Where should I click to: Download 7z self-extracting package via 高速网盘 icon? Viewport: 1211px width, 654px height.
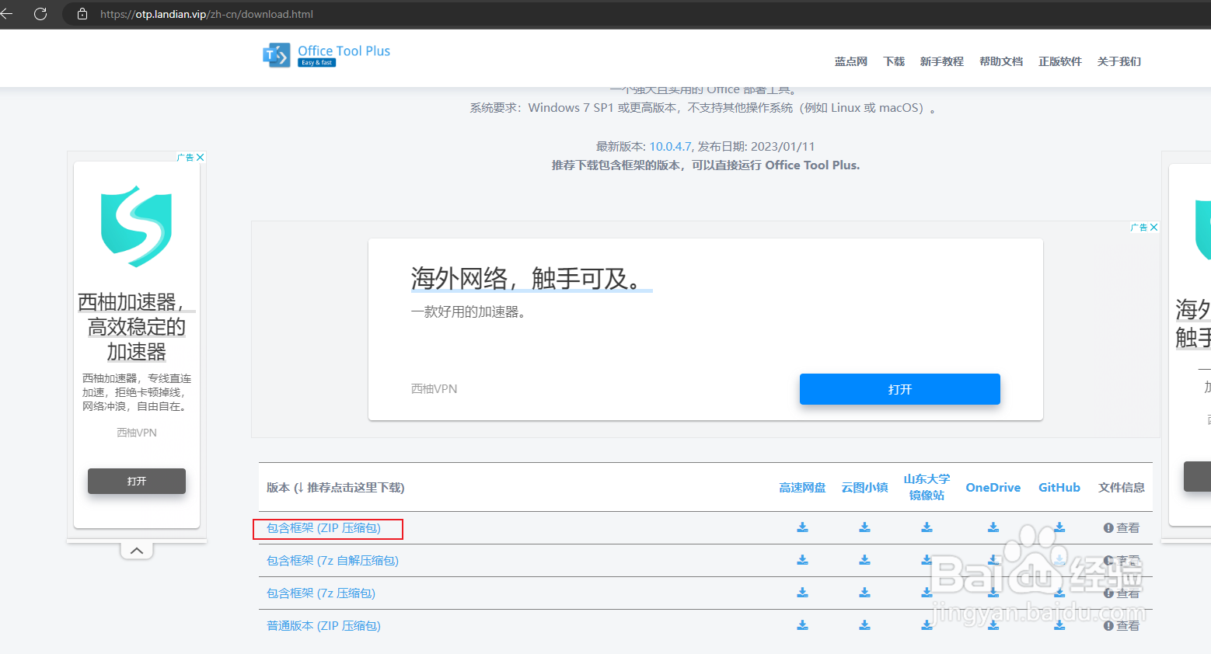(x=803, y=560)
